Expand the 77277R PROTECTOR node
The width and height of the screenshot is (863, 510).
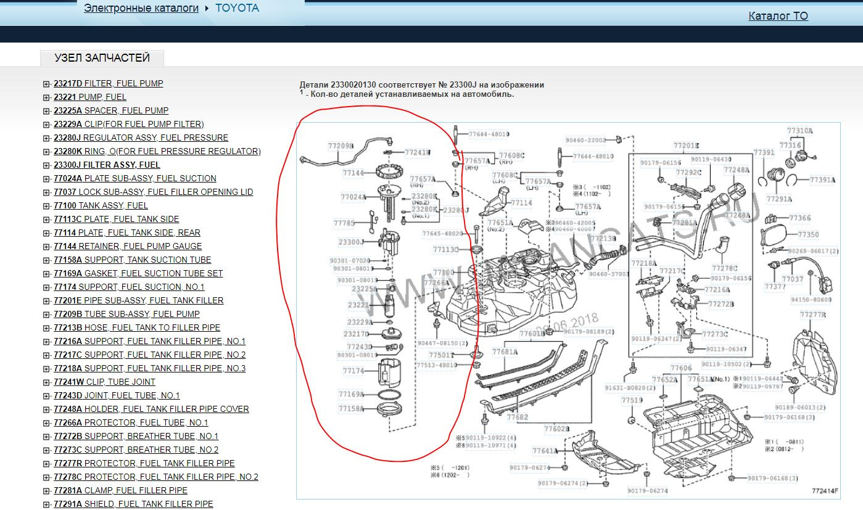(x=46, y=463)
